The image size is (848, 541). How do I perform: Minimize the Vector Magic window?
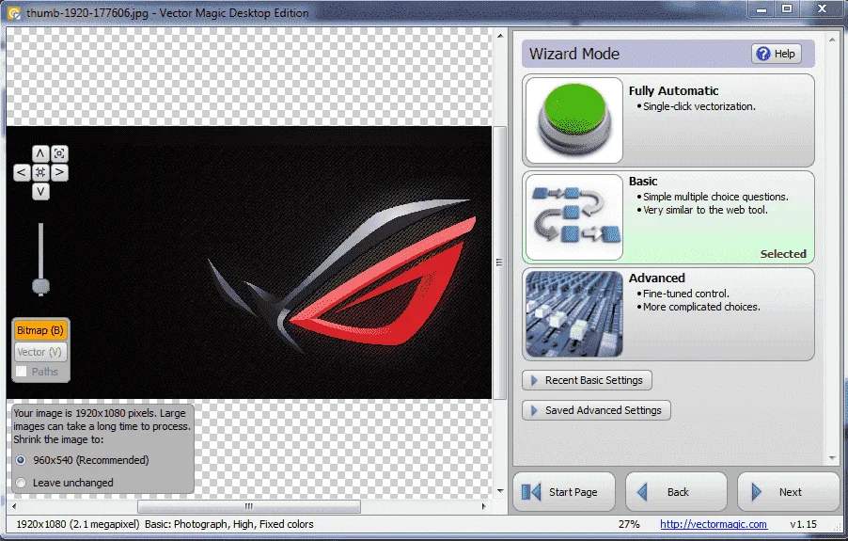(762, 8)
